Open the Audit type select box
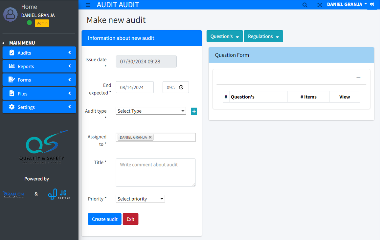This screenshot has width=382, height=240. [151, 111]
